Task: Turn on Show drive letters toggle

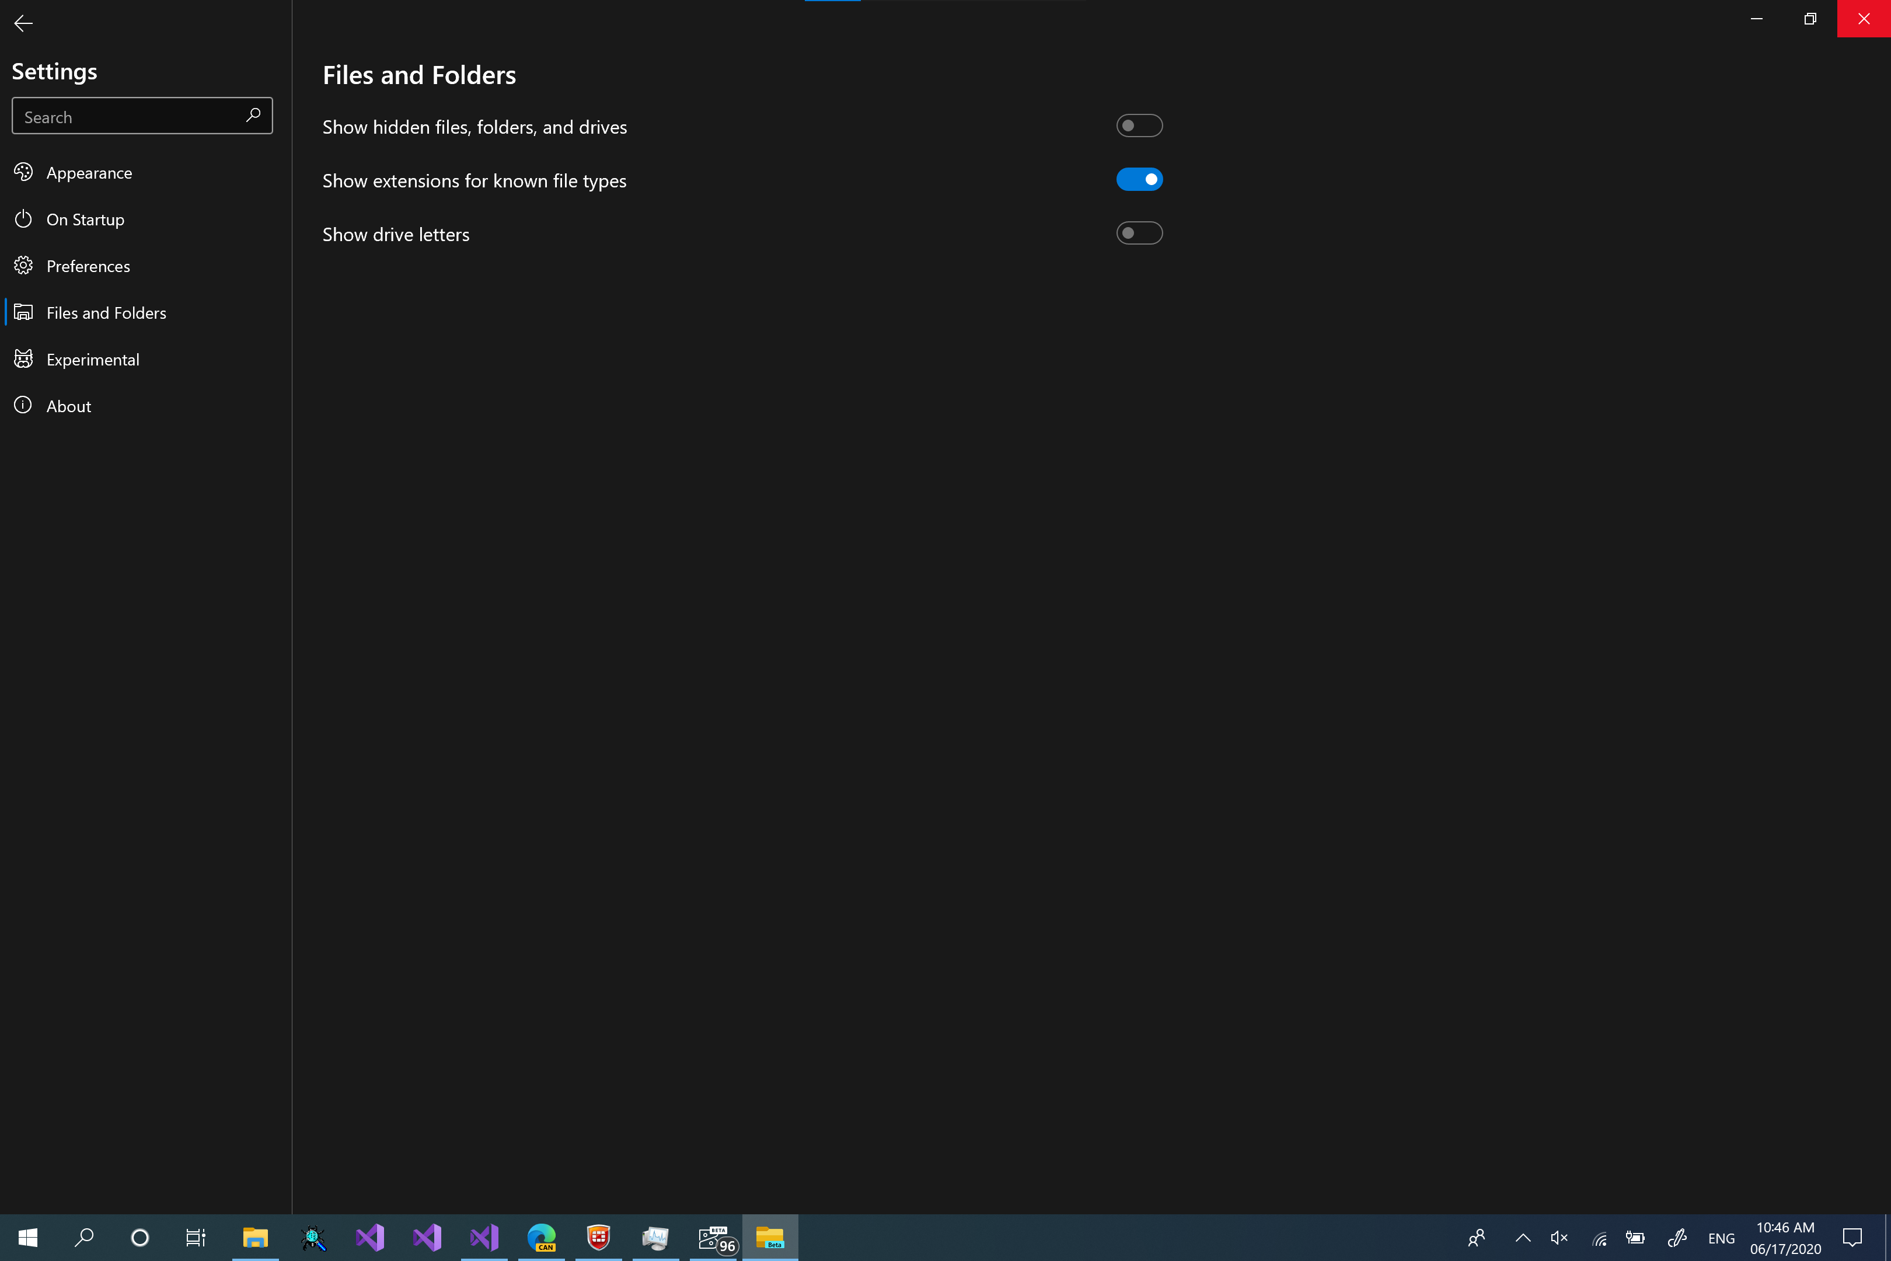Action: point(1139,233)
